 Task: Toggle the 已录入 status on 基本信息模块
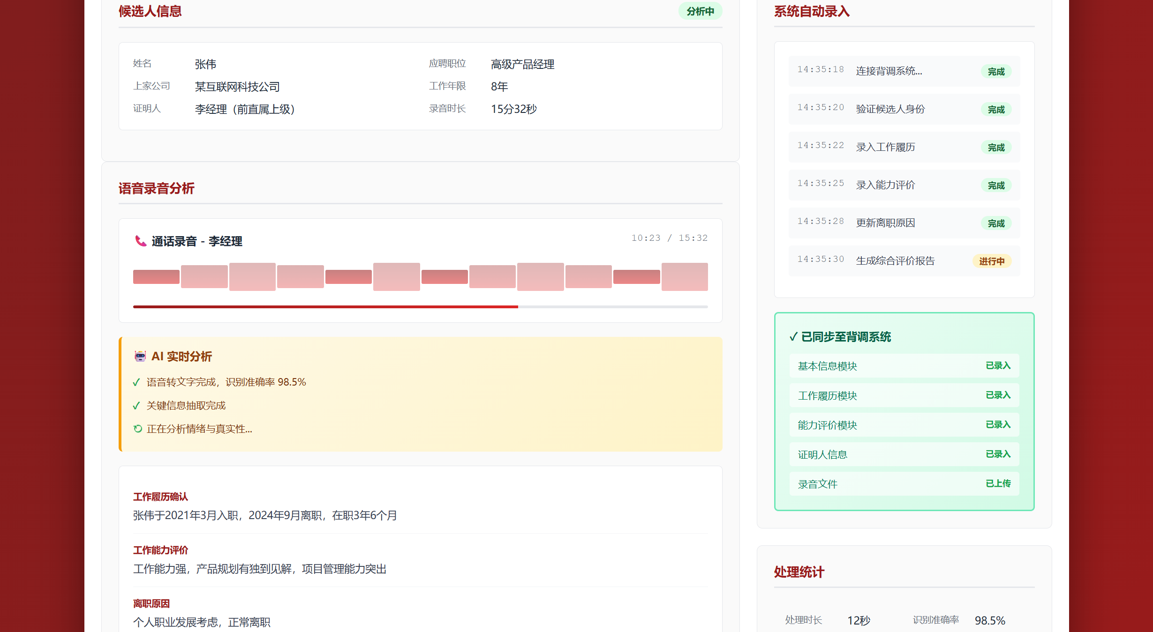[998, 366]
